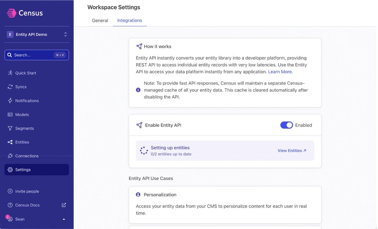Open the Entity API Demo workspace switcher
This screenshot has width=378, height=229.
pos(37,34)
